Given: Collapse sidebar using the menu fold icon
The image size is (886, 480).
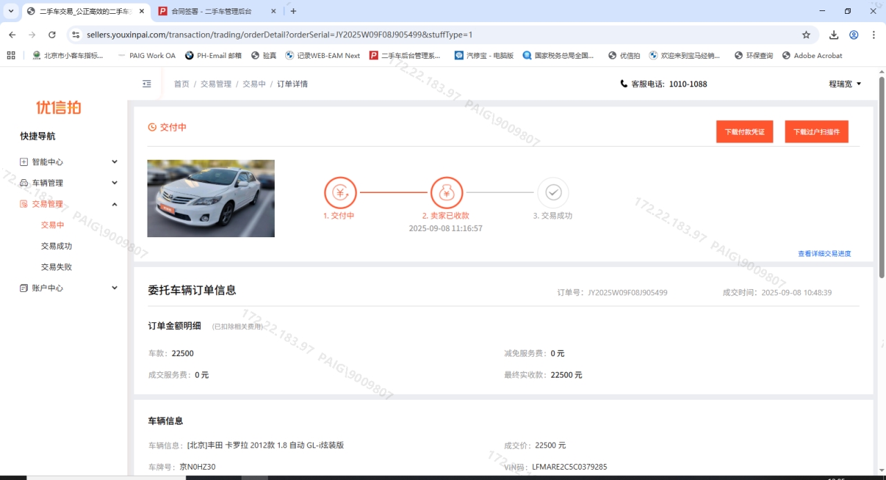Looking at the screenshot, I should (147, 84).
